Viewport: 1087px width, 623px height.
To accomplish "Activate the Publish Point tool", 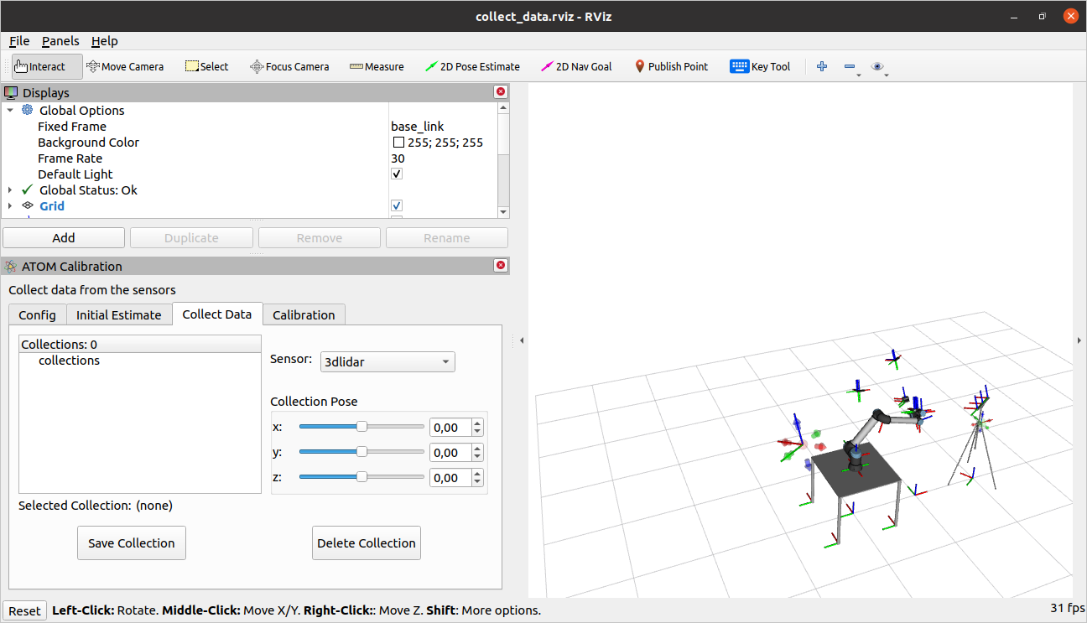I will [671, 65].
